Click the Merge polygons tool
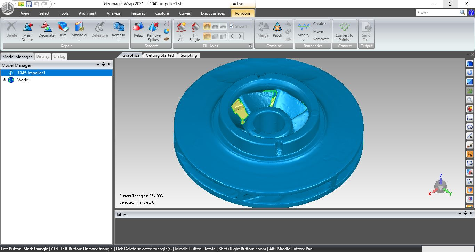The width and height of the screenshot is (475, 252). [263, 30]
